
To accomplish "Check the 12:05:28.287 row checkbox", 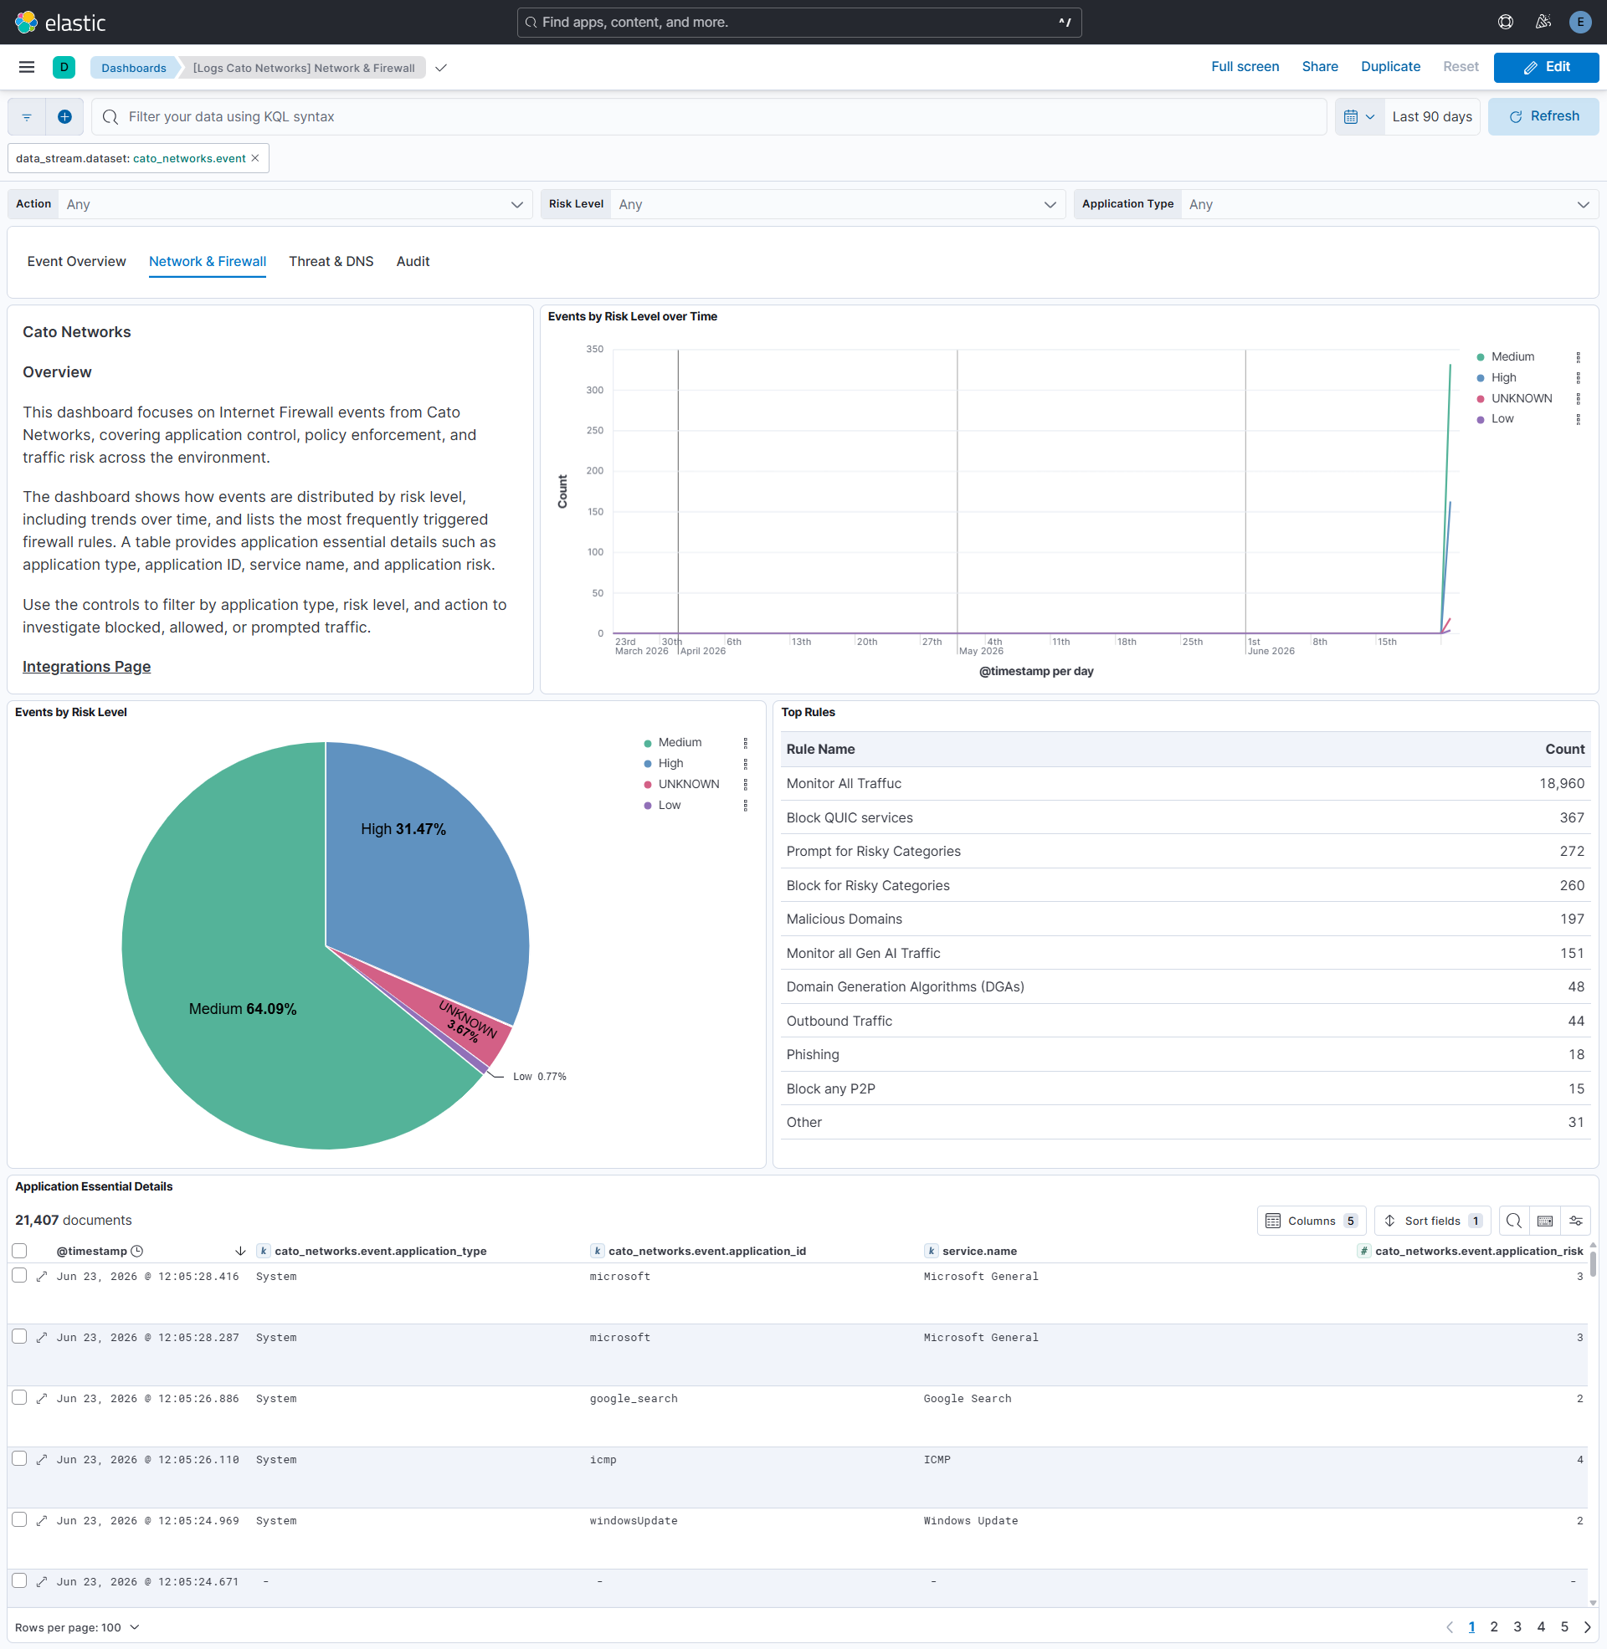I will 19,1336.
